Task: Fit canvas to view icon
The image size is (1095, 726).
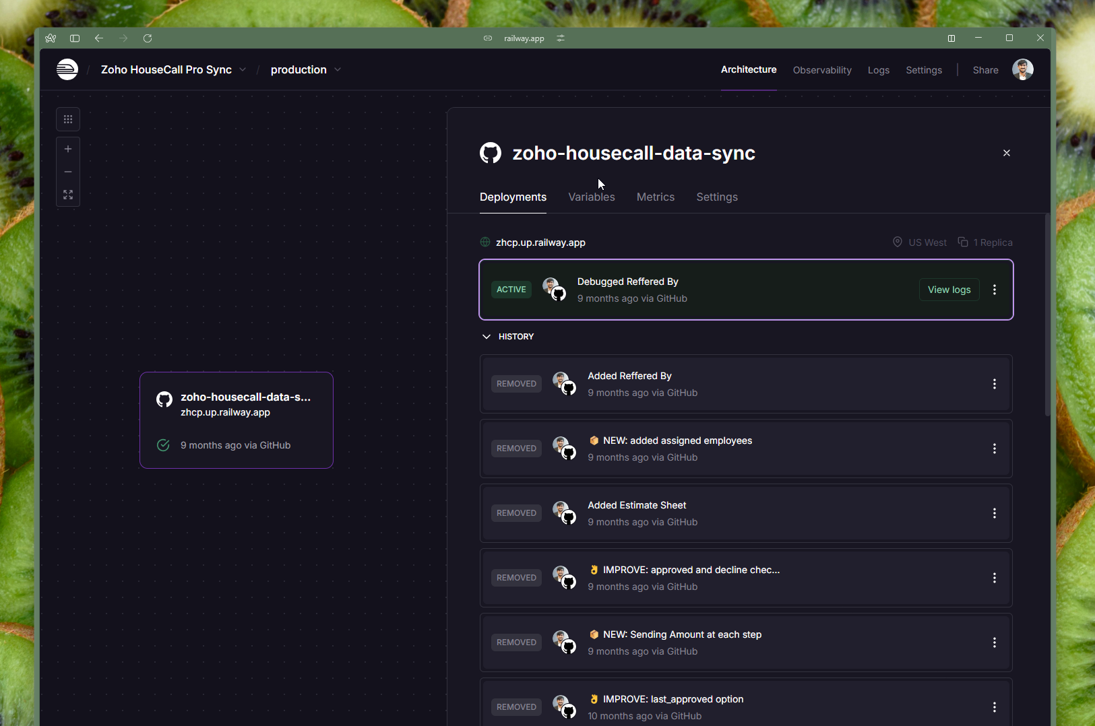Action: point(68,195)
